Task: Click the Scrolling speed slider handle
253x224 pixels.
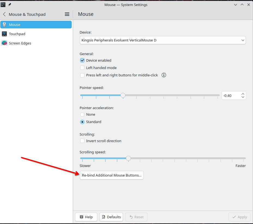Action: point(128,158)
